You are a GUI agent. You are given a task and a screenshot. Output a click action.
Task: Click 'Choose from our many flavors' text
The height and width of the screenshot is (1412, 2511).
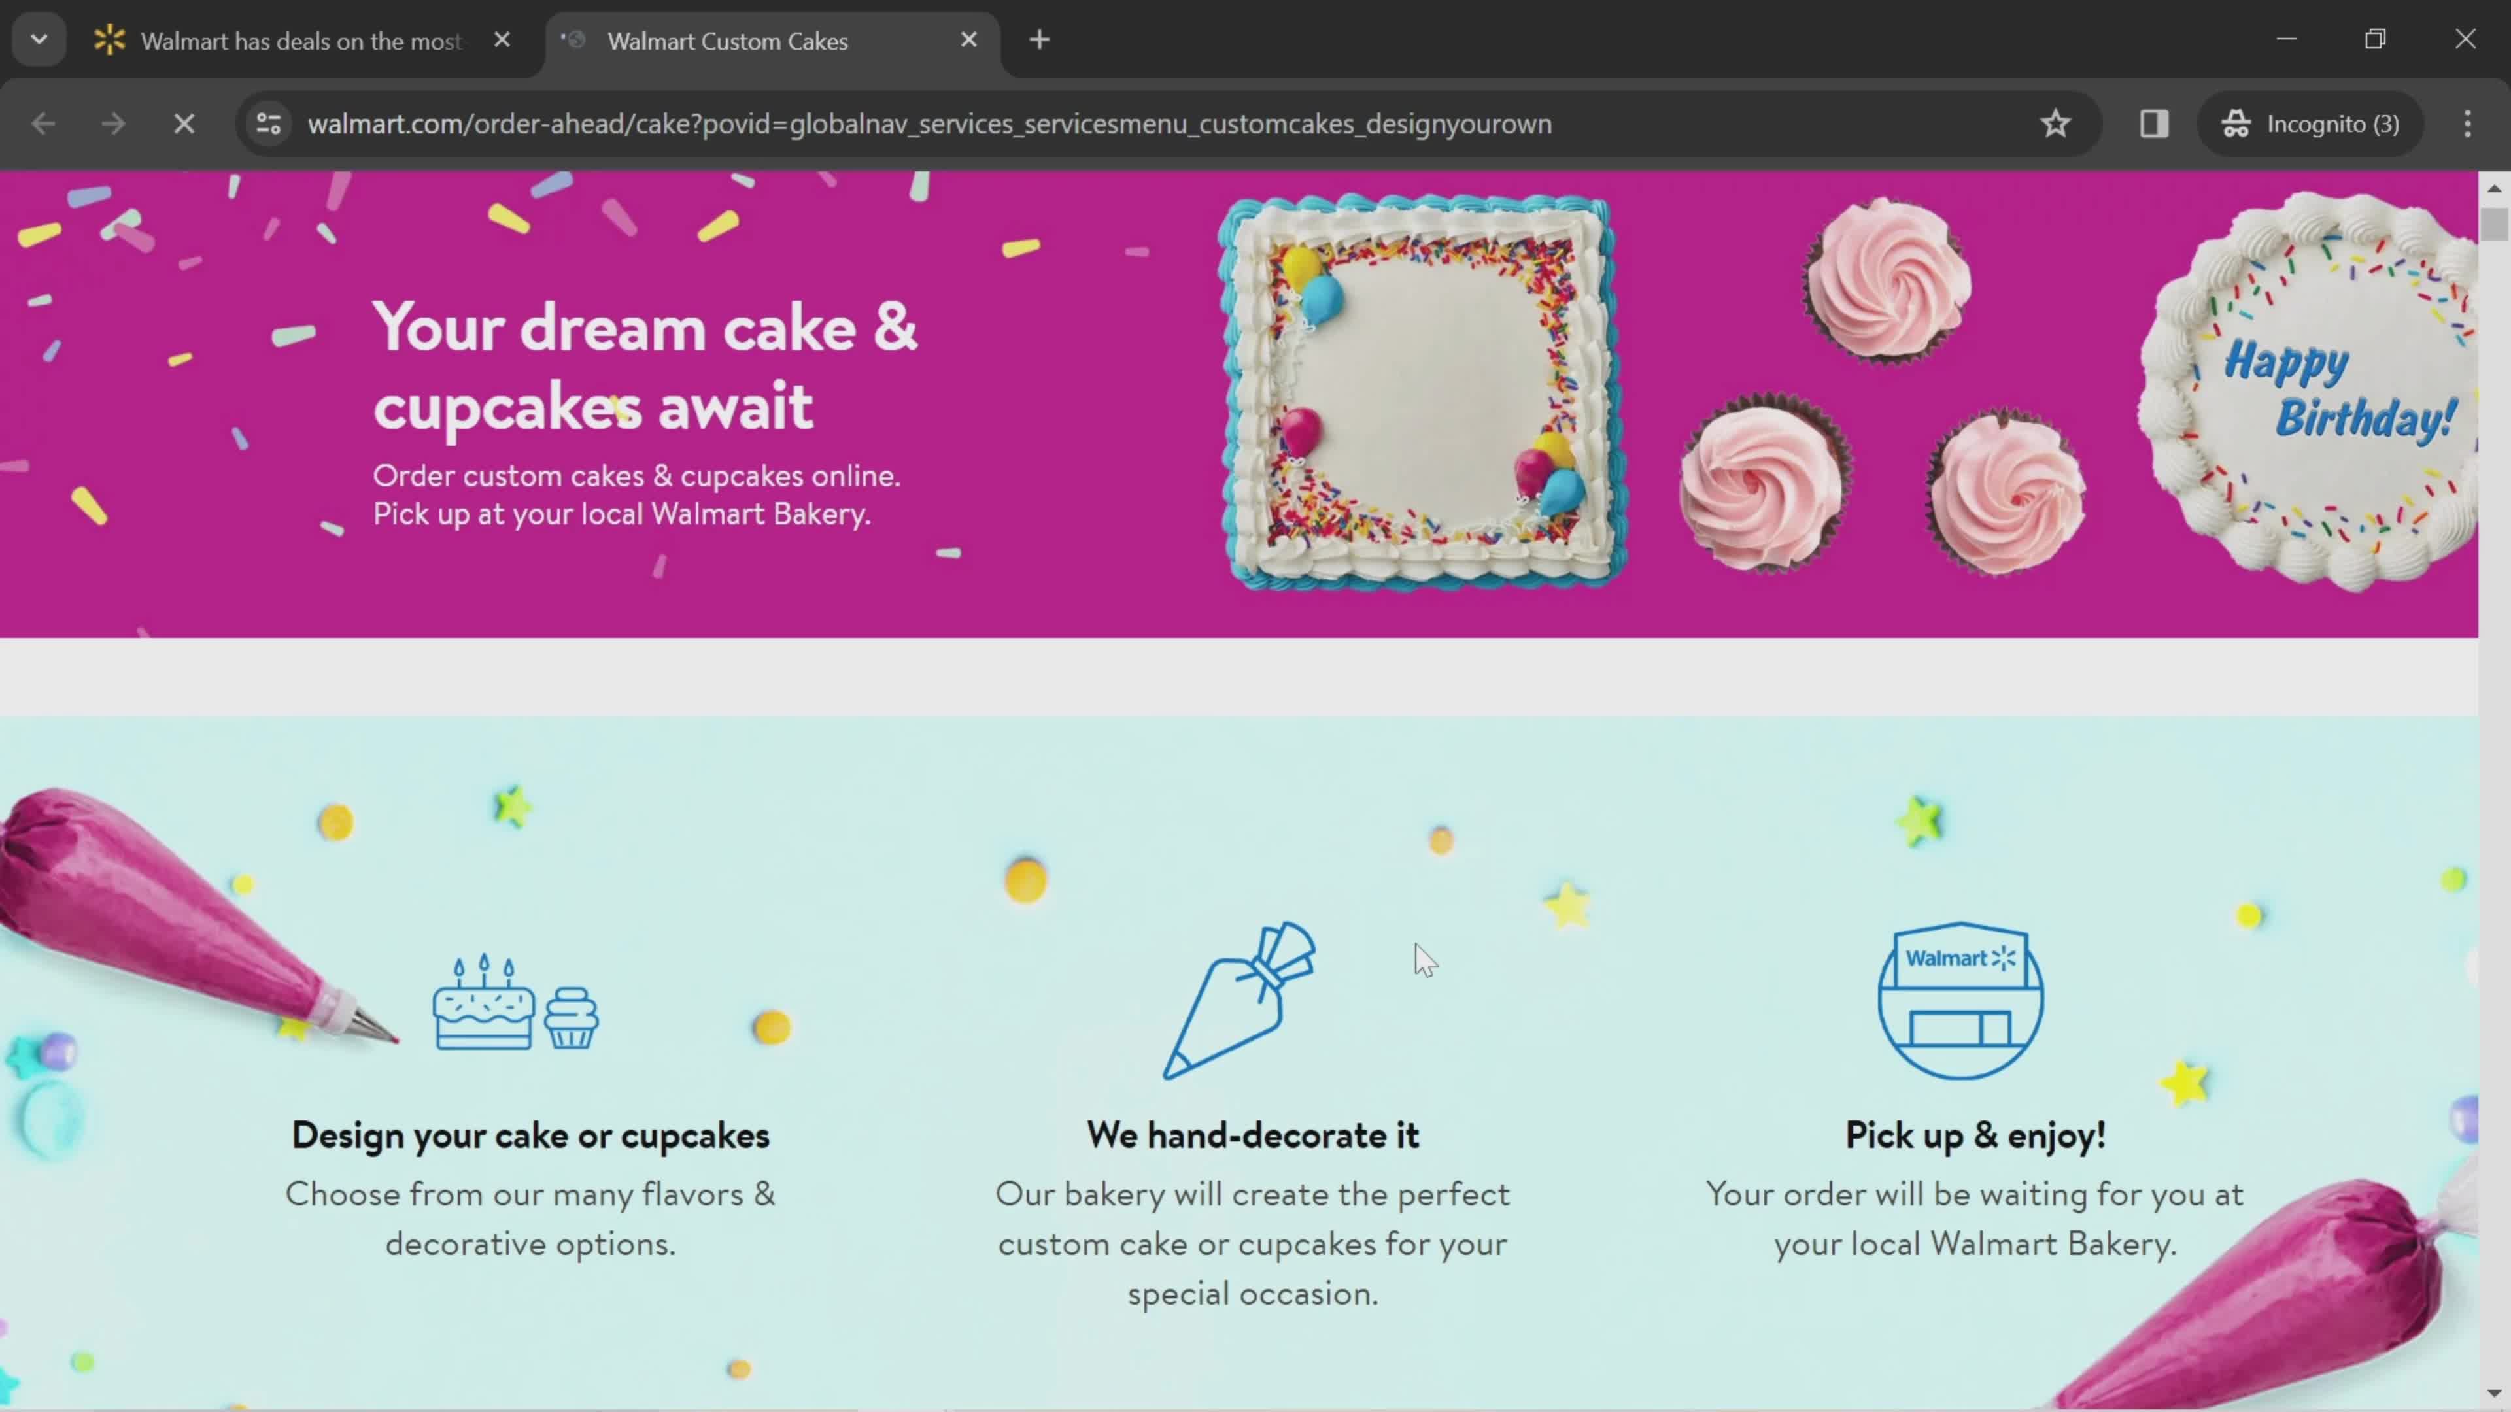point(514,1195)
